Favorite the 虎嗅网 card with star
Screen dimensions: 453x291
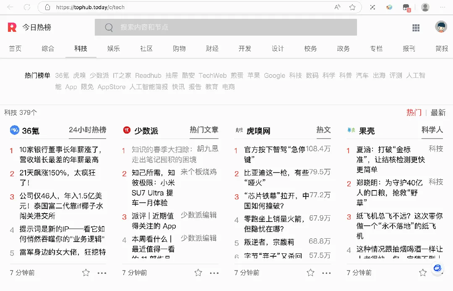coord(310,273)
